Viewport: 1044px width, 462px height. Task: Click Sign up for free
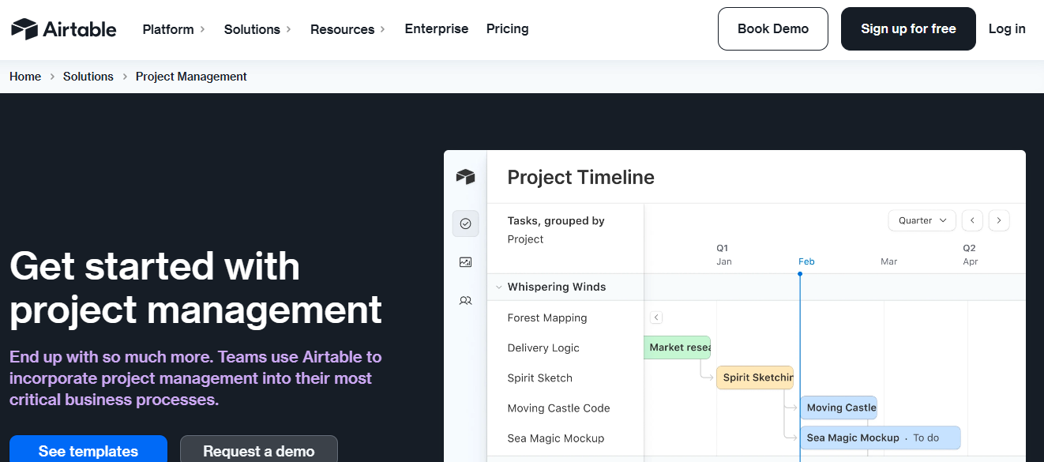[x=908, y=29]
